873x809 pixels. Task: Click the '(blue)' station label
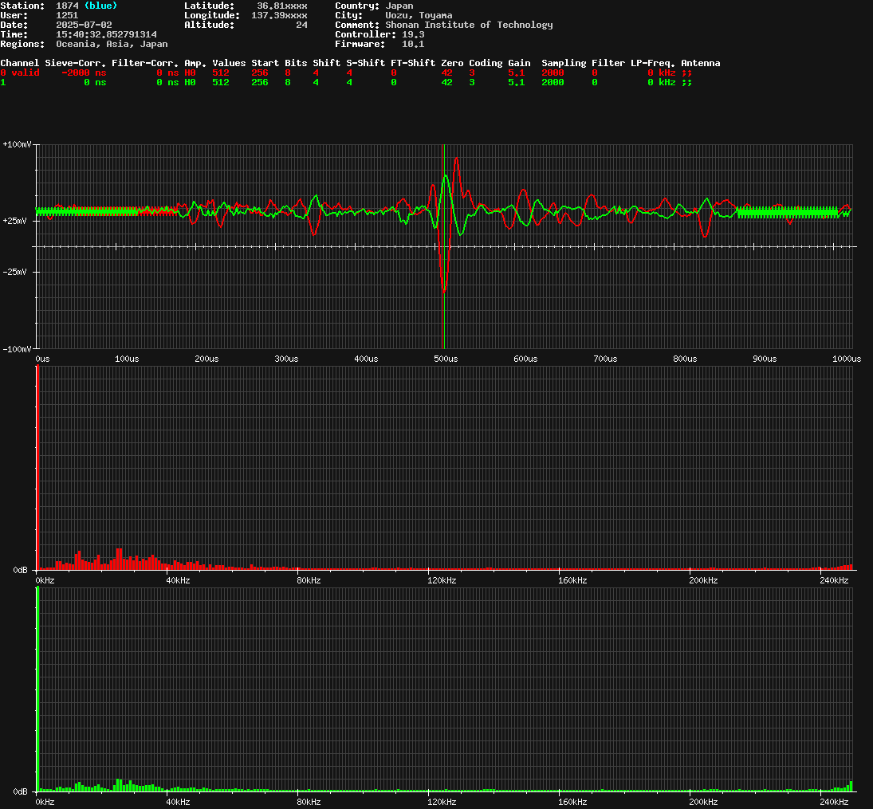pyautogui.click(x=100, y=6)
